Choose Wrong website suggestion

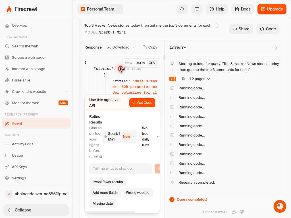[138, 193]
